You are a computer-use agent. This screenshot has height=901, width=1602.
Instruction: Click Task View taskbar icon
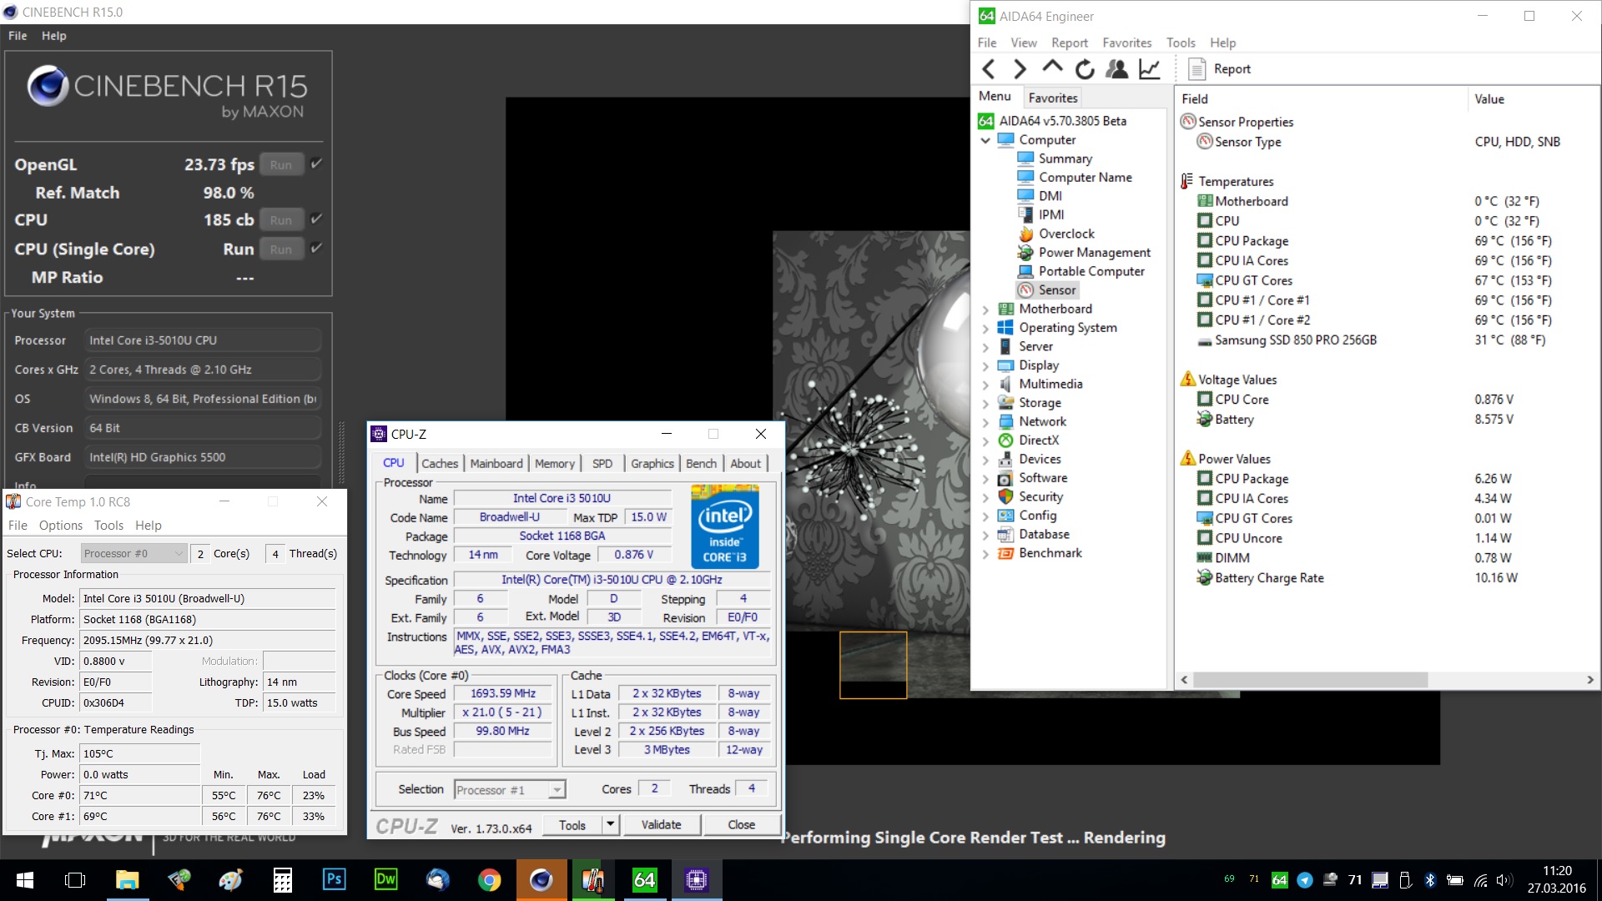click(75, 880)
